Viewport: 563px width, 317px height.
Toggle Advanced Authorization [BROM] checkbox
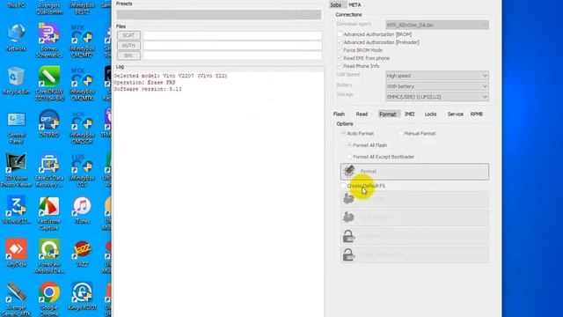340,34
